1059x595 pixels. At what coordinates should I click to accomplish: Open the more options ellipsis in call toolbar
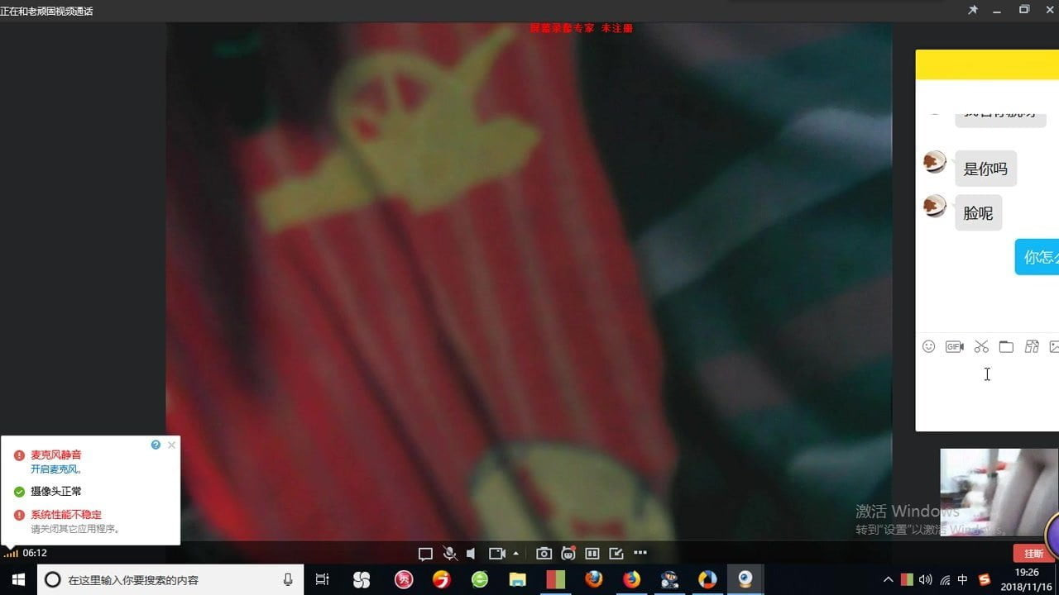640,553
